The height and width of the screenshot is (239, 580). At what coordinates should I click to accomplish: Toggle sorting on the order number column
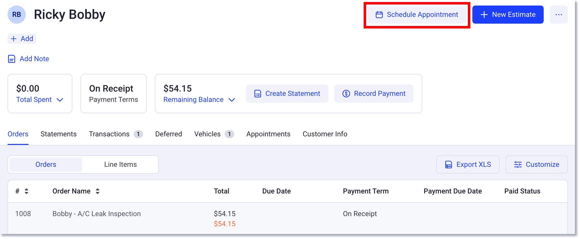[26, 191]
